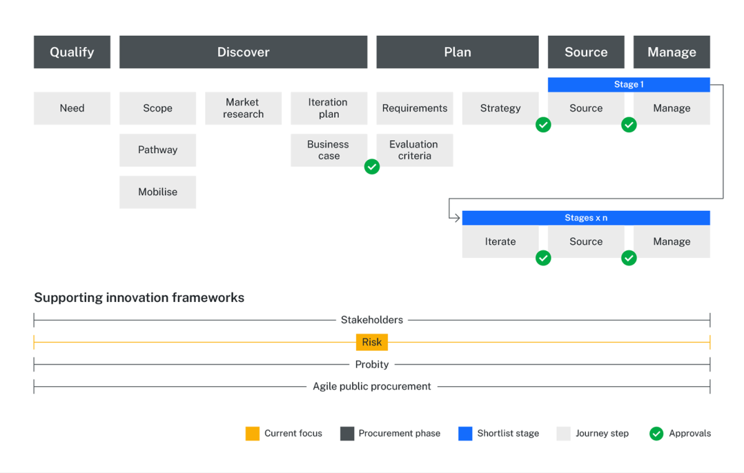Click the Shortlist stage blue legend square

coord(465,433)
